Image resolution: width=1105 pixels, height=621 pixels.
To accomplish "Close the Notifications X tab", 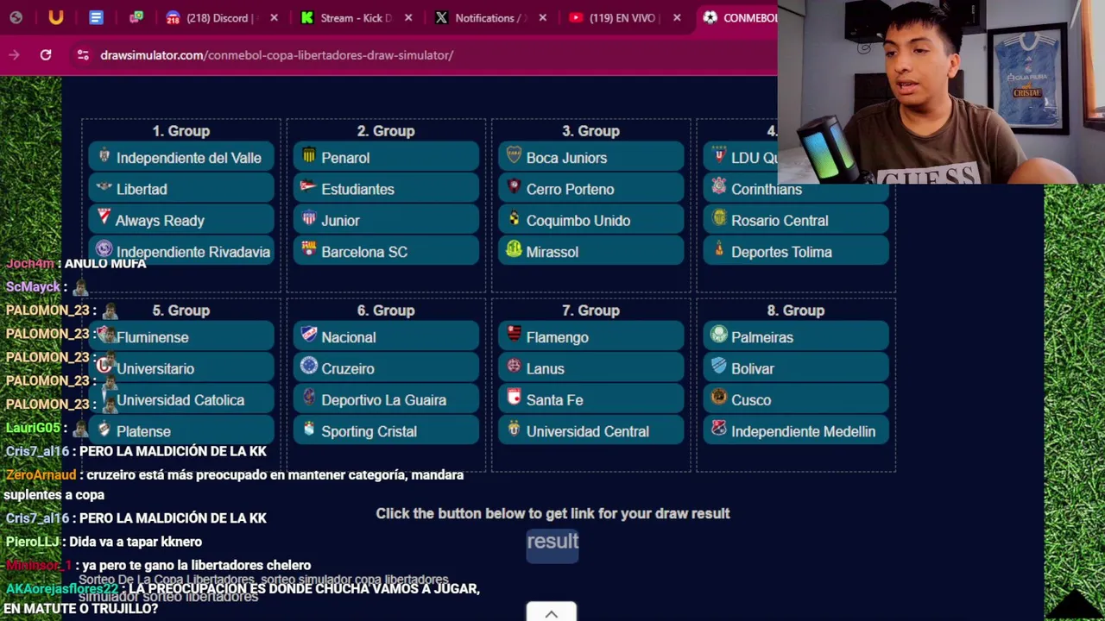I will tap(543, 18).
